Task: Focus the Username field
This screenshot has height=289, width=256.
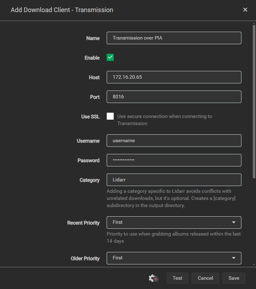Action: [x=174, y=140]
